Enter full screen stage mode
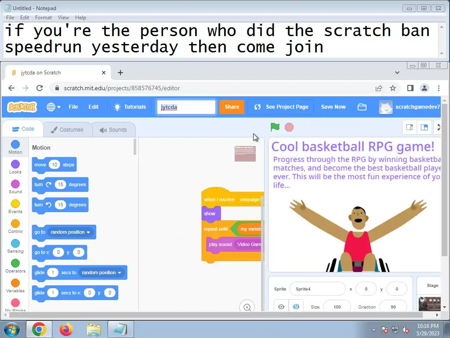Viewport: 450px width, 338px height. point(438,127)
